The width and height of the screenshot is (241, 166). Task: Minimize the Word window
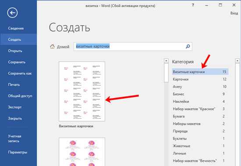(x=206, y=5)
